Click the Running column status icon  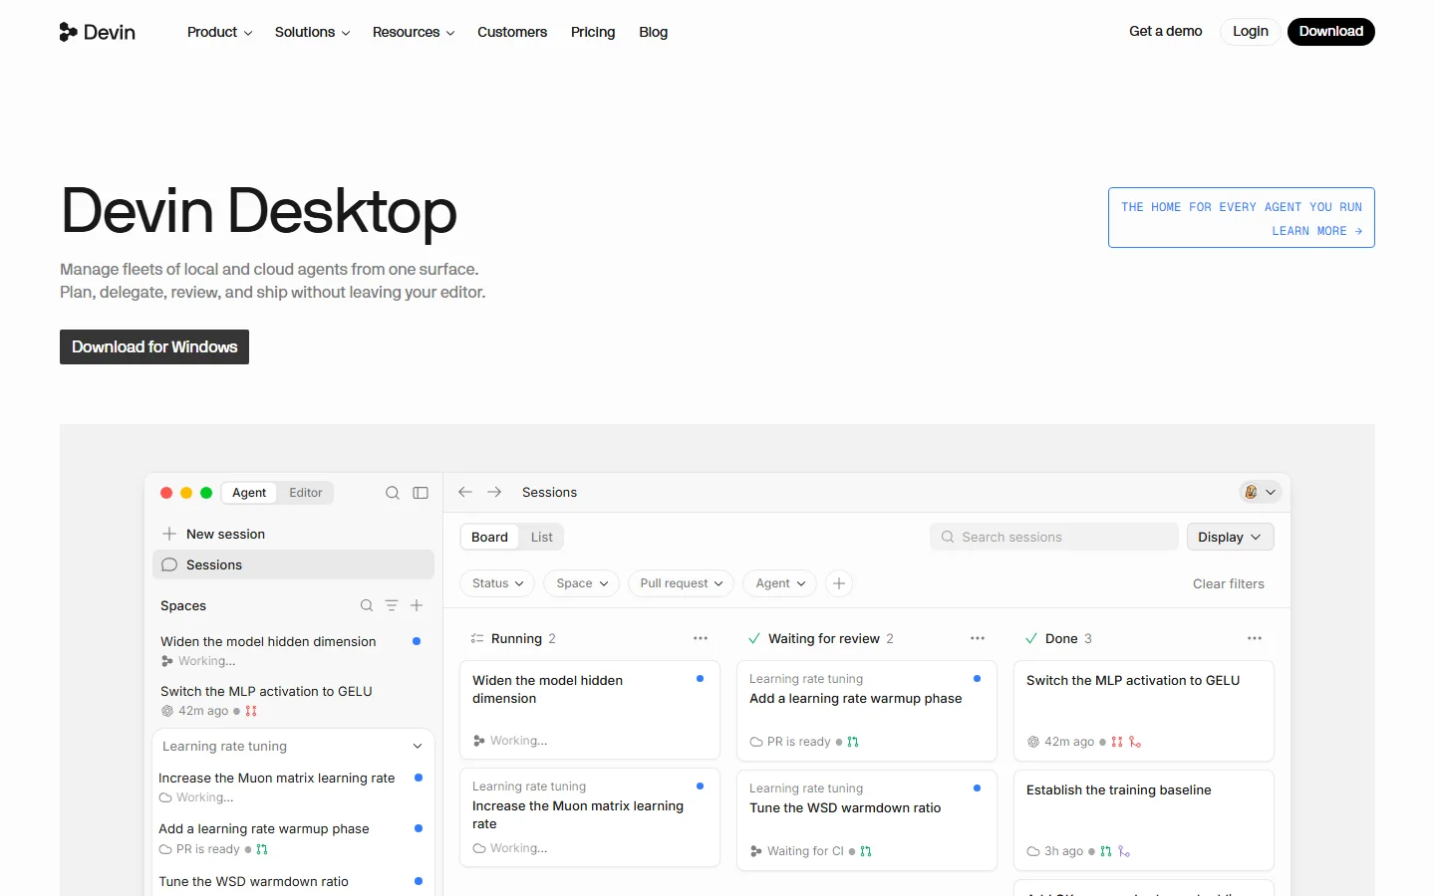[477, 638]
